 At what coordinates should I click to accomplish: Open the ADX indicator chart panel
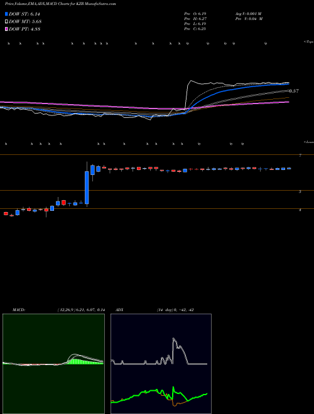tap(161, 364)
